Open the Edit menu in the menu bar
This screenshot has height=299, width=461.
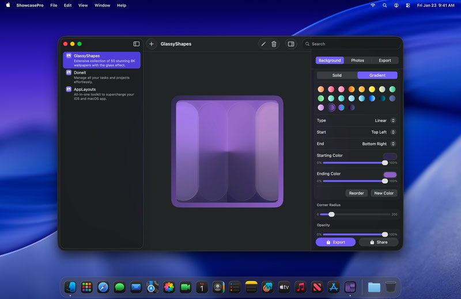coord(68,5)
